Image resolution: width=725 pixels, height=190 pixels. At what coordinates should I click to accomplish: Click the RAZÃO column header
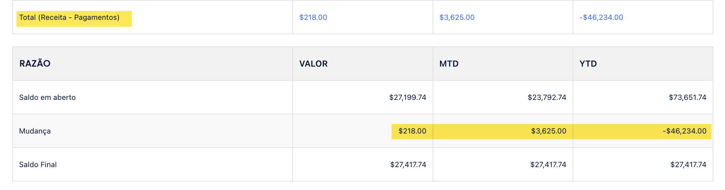35,64
